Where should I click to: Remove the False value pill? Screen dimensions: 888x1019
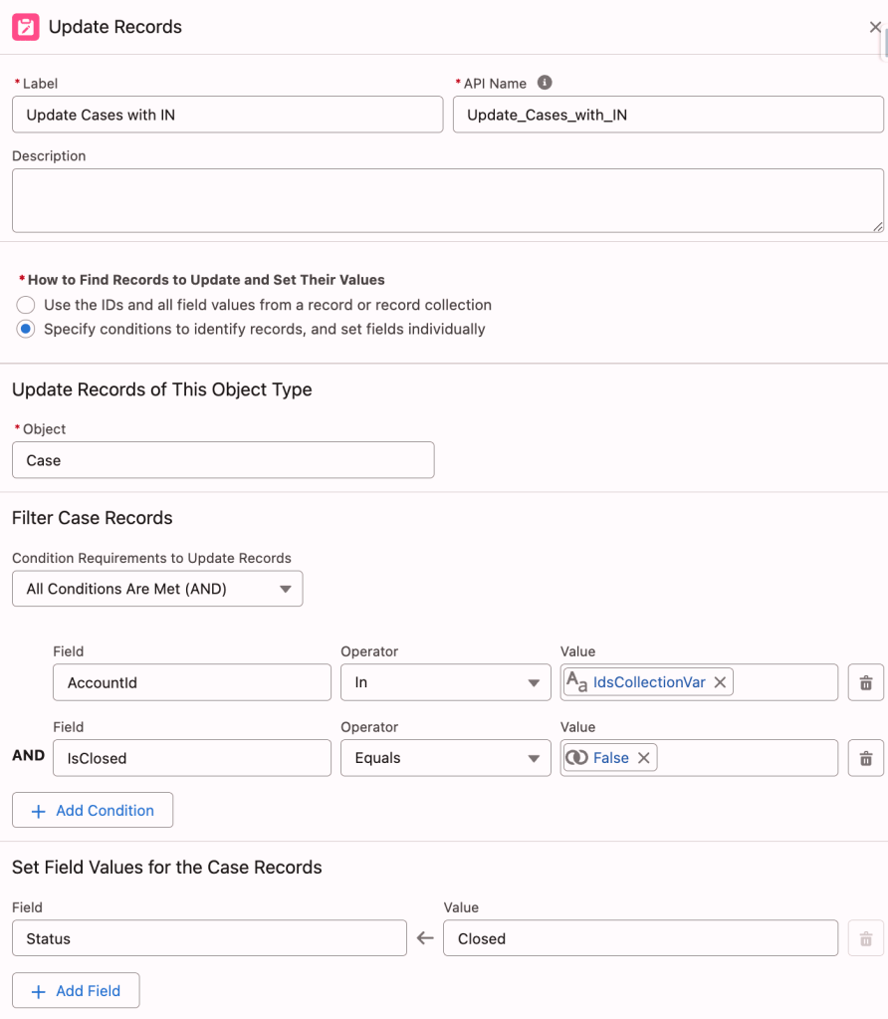(643, 758)
